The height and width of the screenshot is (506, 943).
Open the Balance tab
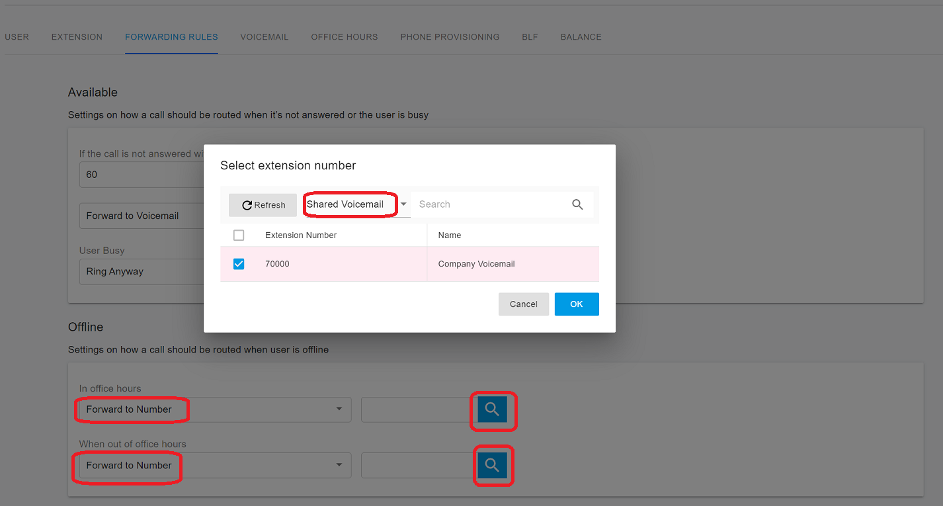(x=581, y=37)
